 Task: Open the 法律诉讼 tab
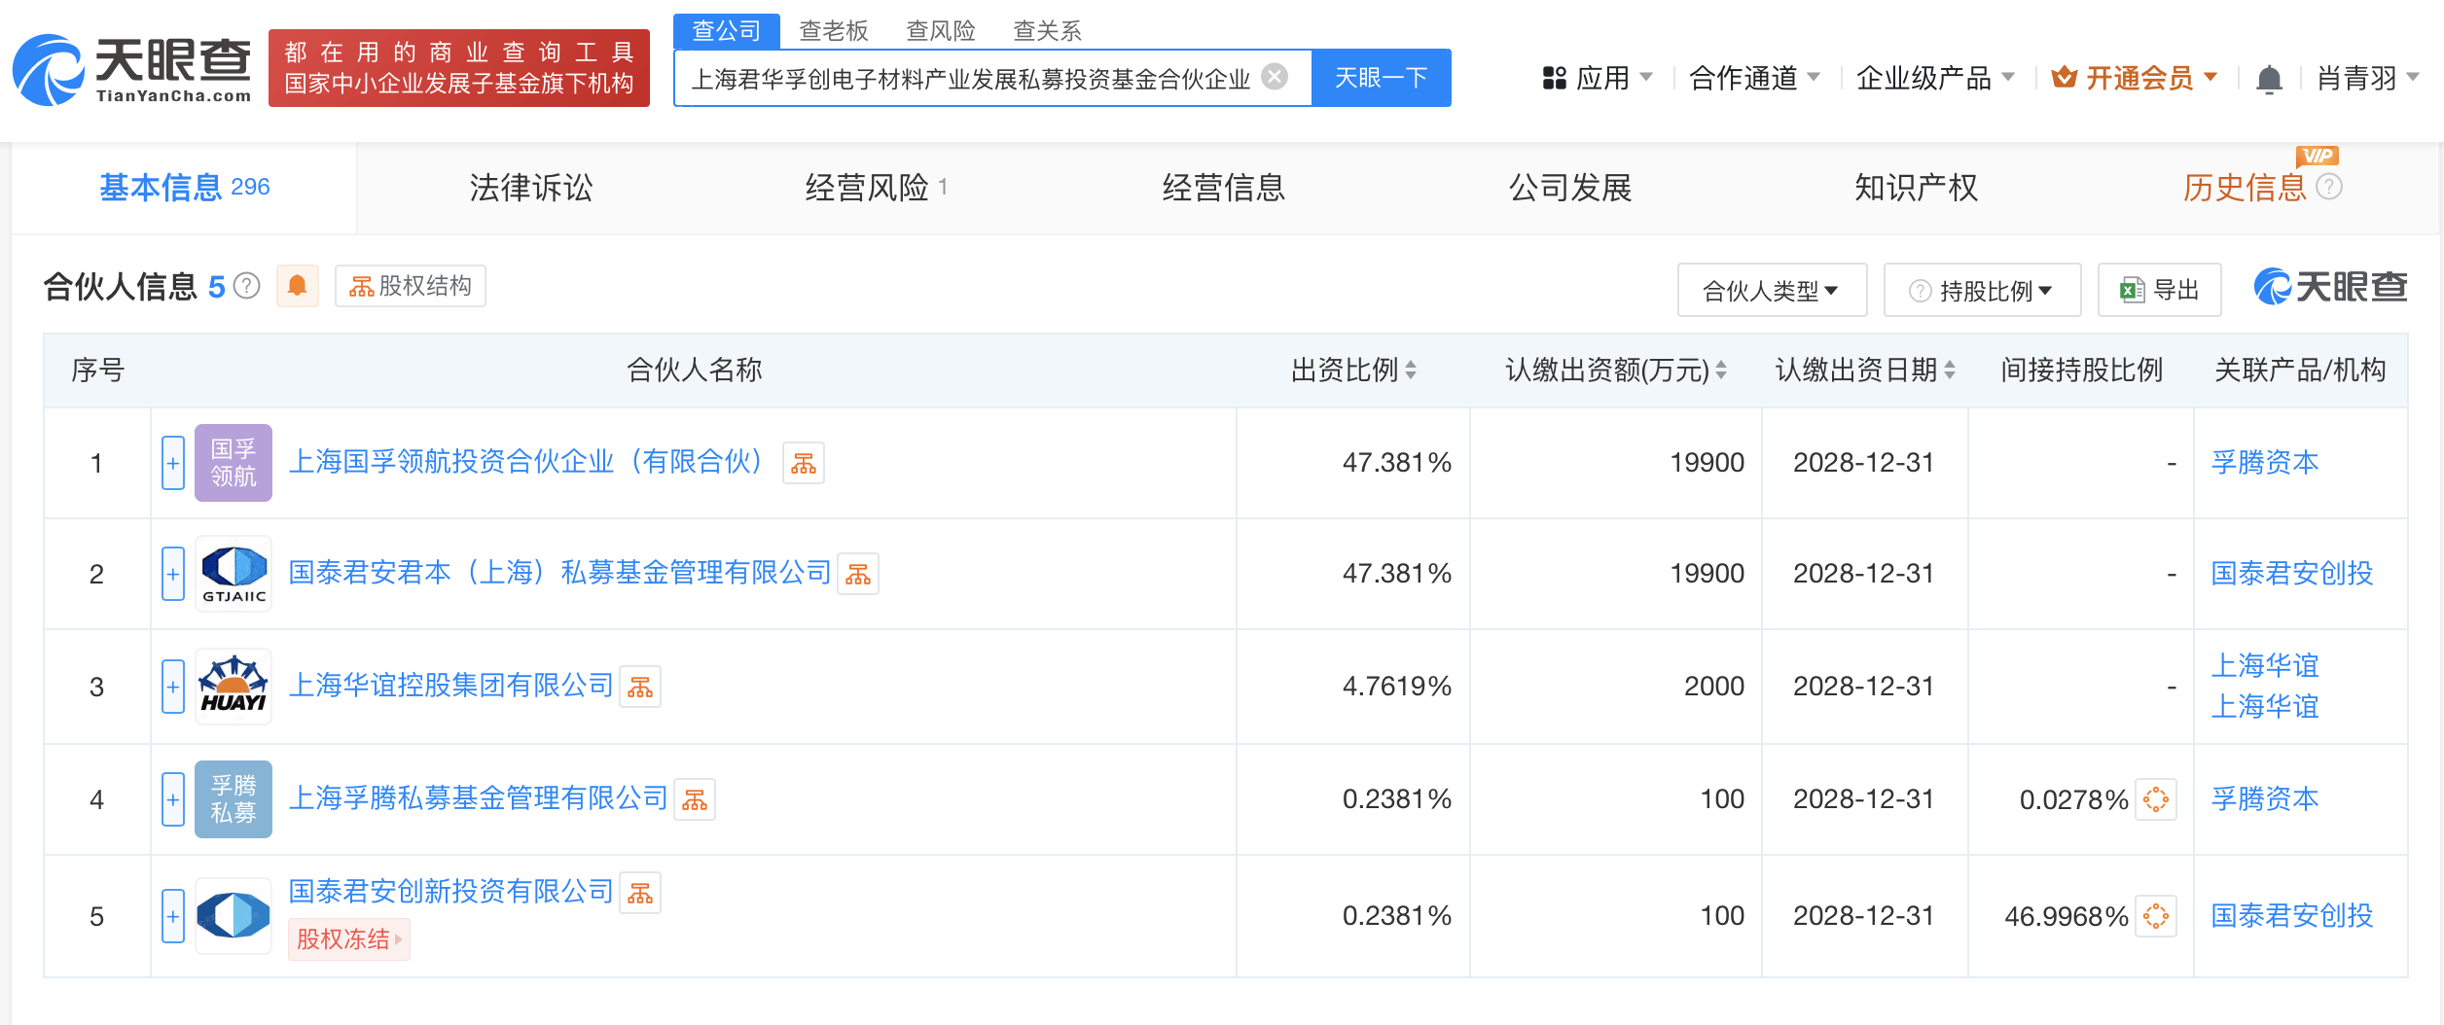click(531, 188)
